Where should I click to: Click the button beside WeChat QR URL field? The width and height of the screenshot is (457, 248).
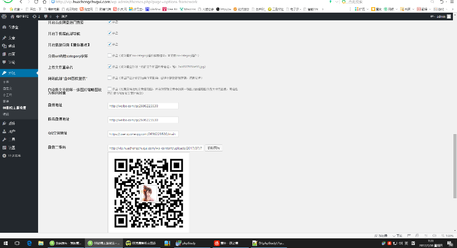(x=214, y=148)
